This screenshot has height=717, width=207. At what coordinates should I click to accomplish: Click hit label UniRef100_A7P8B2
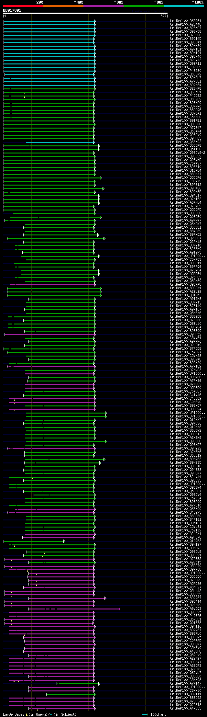pos(186,559)
